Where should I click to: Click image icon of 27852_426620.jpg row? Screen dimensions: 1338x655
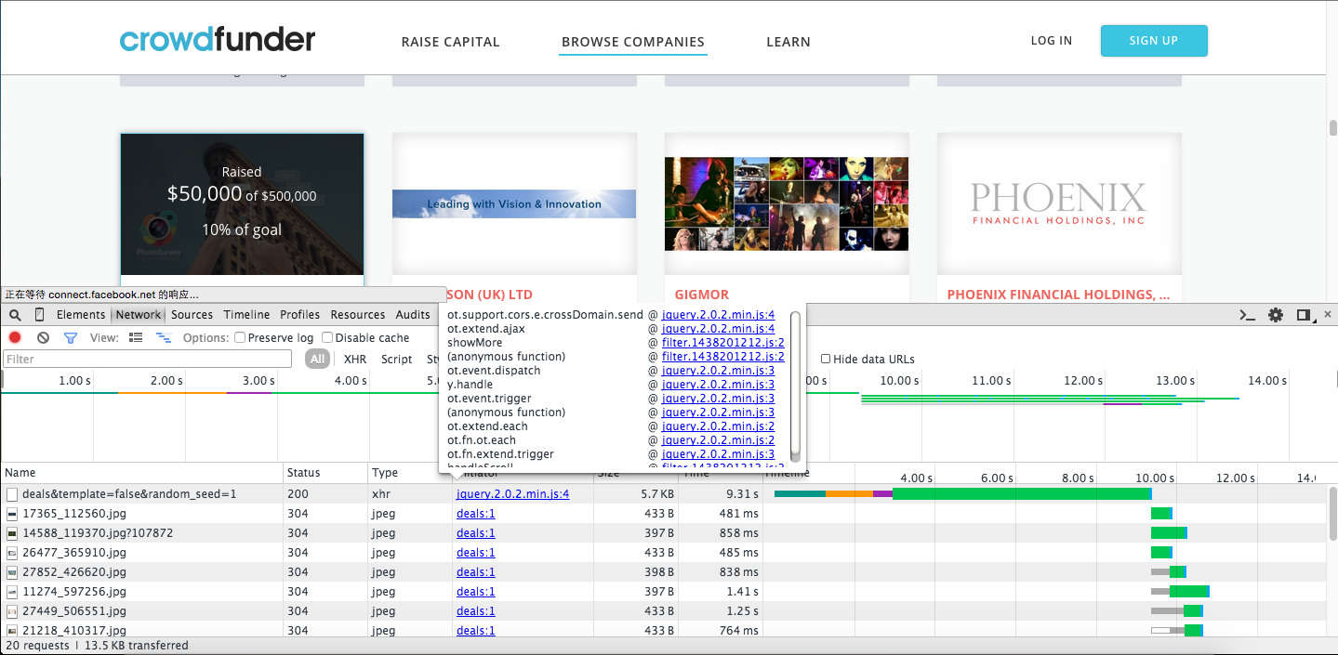[12, 572]
